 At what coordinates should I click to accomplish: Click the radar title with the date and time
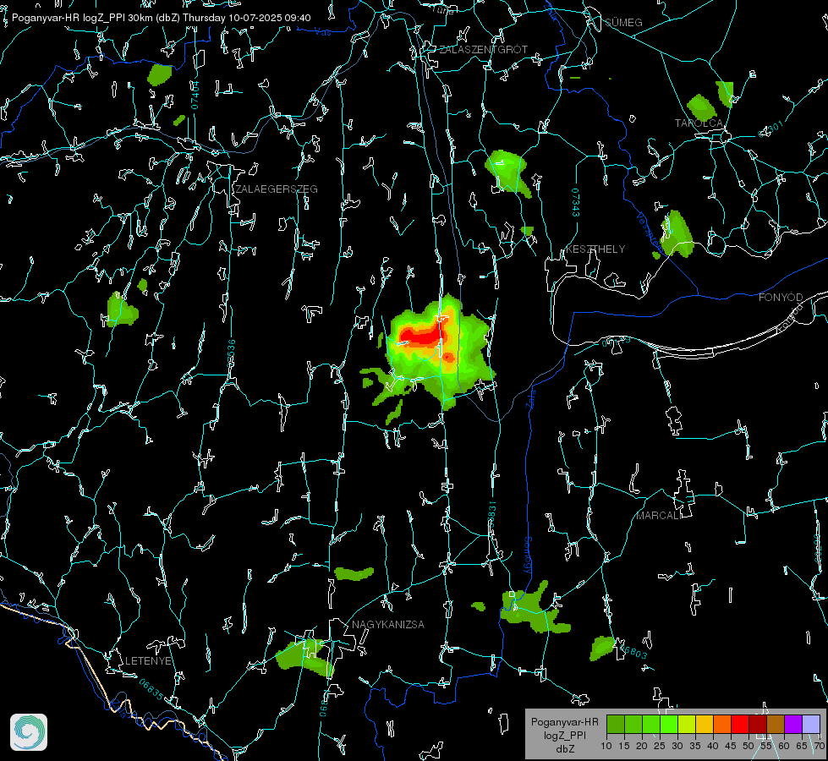click(161, 18)
